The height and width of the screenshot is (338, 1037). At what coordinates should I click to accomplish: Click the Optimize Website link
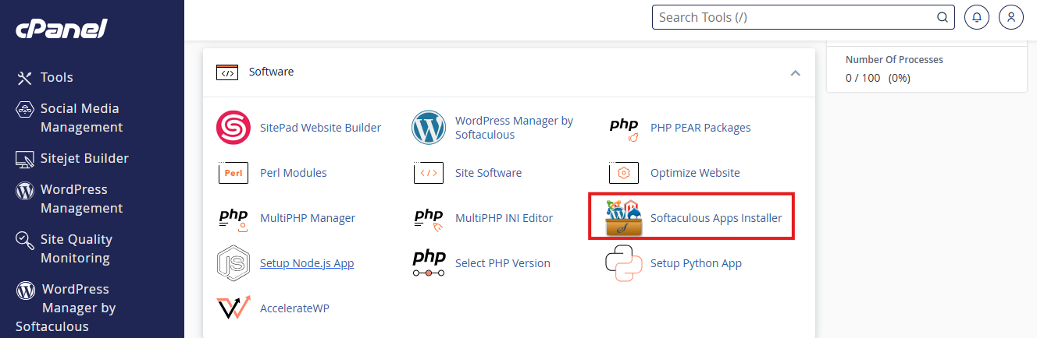(x=694, y=173)
